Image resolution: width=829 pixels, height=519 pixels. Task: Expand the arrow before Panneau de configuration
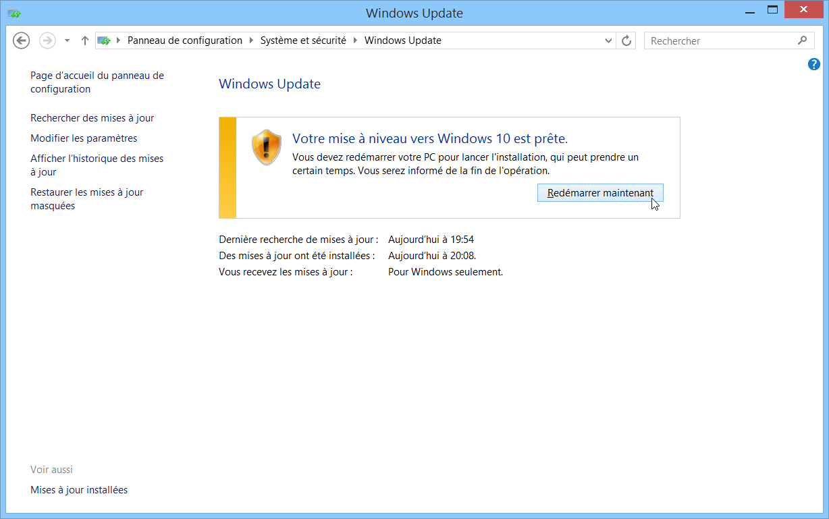coord(119,40)
